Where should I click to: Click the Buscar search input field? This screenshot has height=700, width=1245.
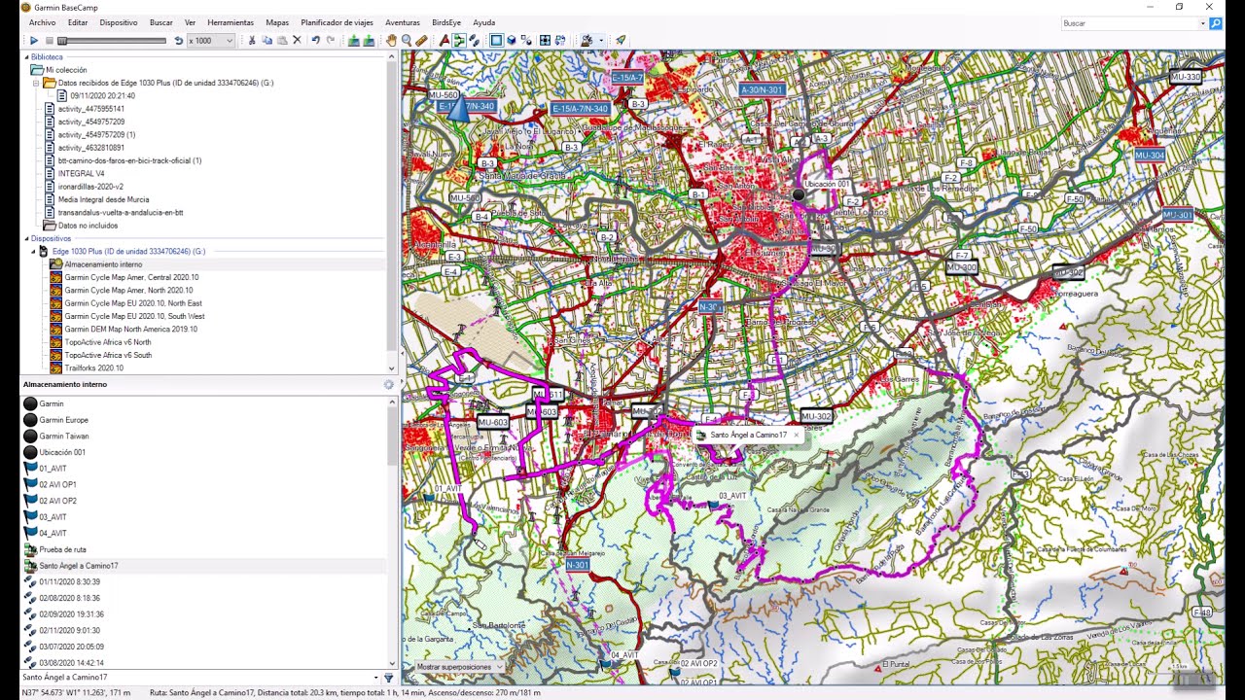1128,23
